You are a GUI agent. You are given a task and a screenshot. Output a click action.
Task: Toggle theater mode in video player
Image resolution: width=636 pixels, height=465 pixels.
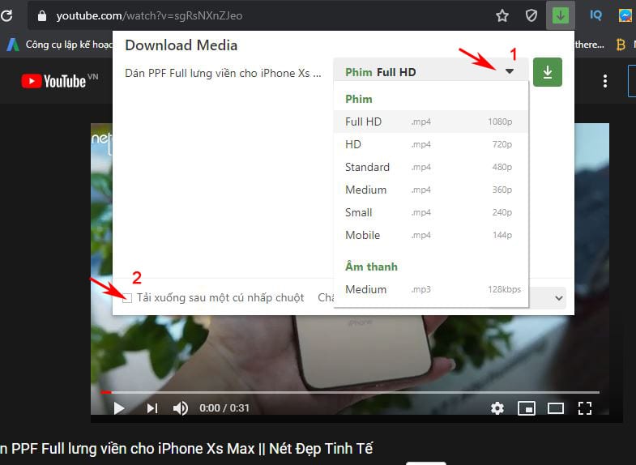(555, 407)
